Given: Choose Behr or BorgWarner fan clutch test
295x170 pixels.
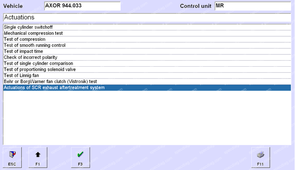Looking at the screenshot, I should pyautogui.click(x=50, y=81).
